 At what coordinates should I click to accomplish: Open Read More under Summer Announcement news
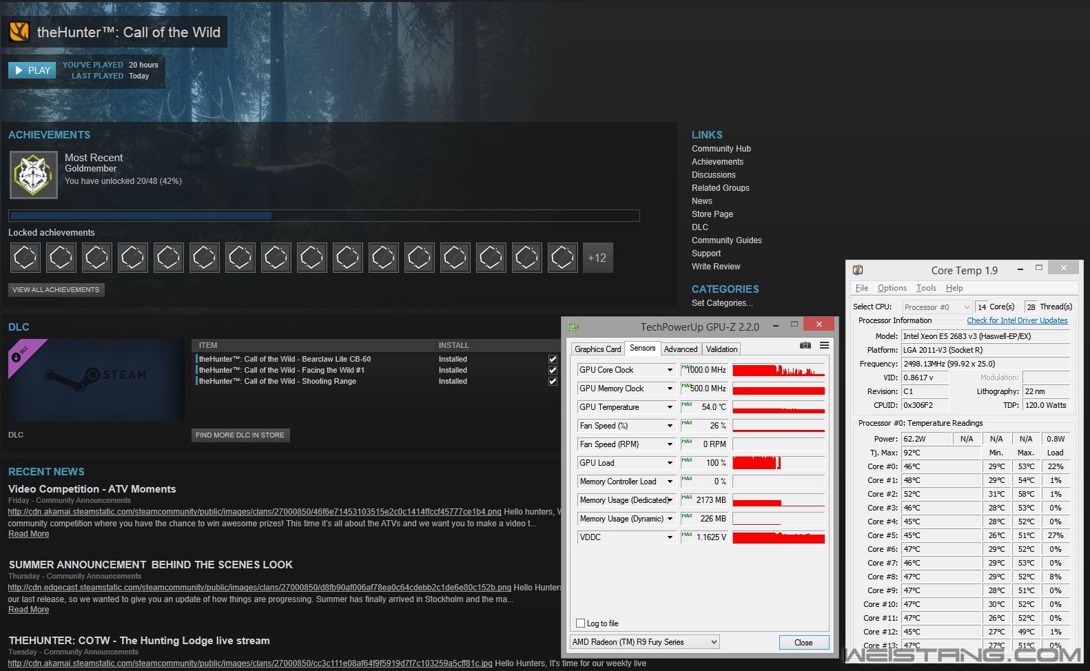click(x=28, y=610)
